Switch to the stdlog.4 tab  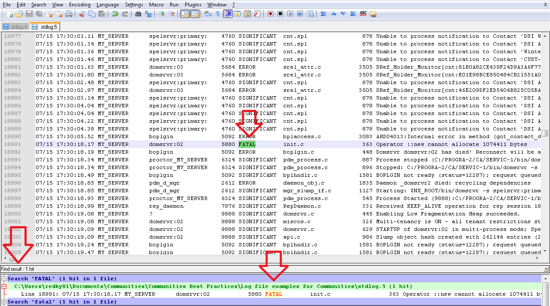(x=15, y=27)
